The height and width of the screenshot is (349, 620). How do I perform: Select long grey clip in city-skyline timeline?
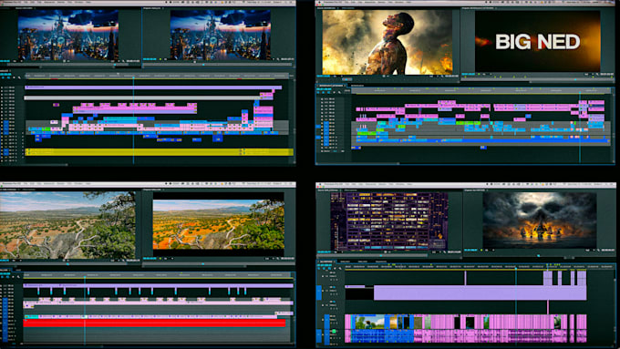point(142,98)
